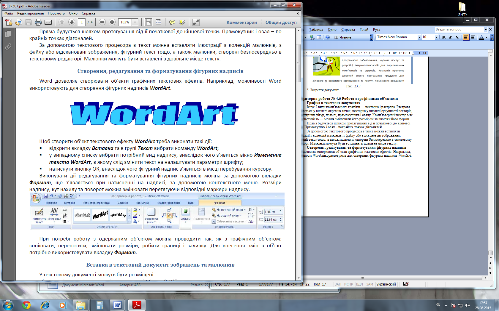Image resolution: width=499 pixels, height=311 pixels.
Task: Add a sticky note comment
Action: pos(172,22)
